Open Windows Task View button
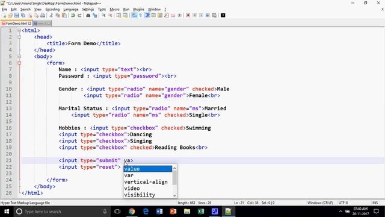Image resolution: width=385 pixels, height=217 pixels. (117, 212)
